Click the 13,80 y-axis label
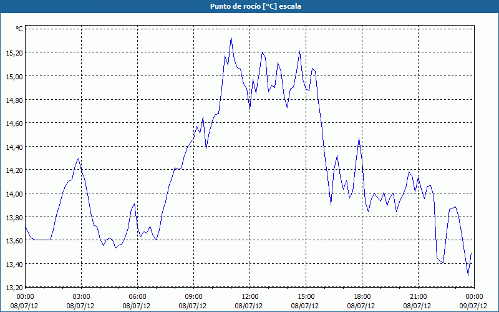 point(14,217)
